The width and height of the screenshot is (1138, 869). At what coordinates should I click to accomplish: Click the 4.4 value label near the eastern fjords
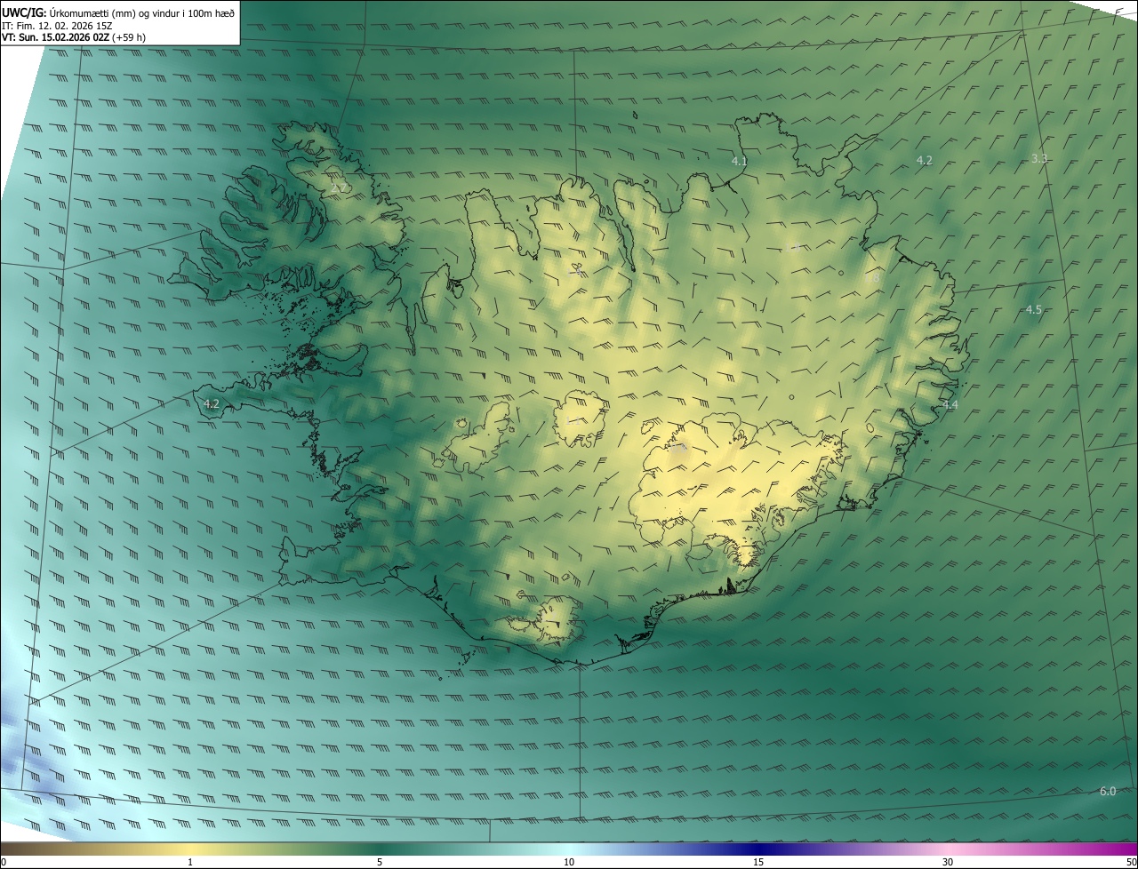click(950, 404)
